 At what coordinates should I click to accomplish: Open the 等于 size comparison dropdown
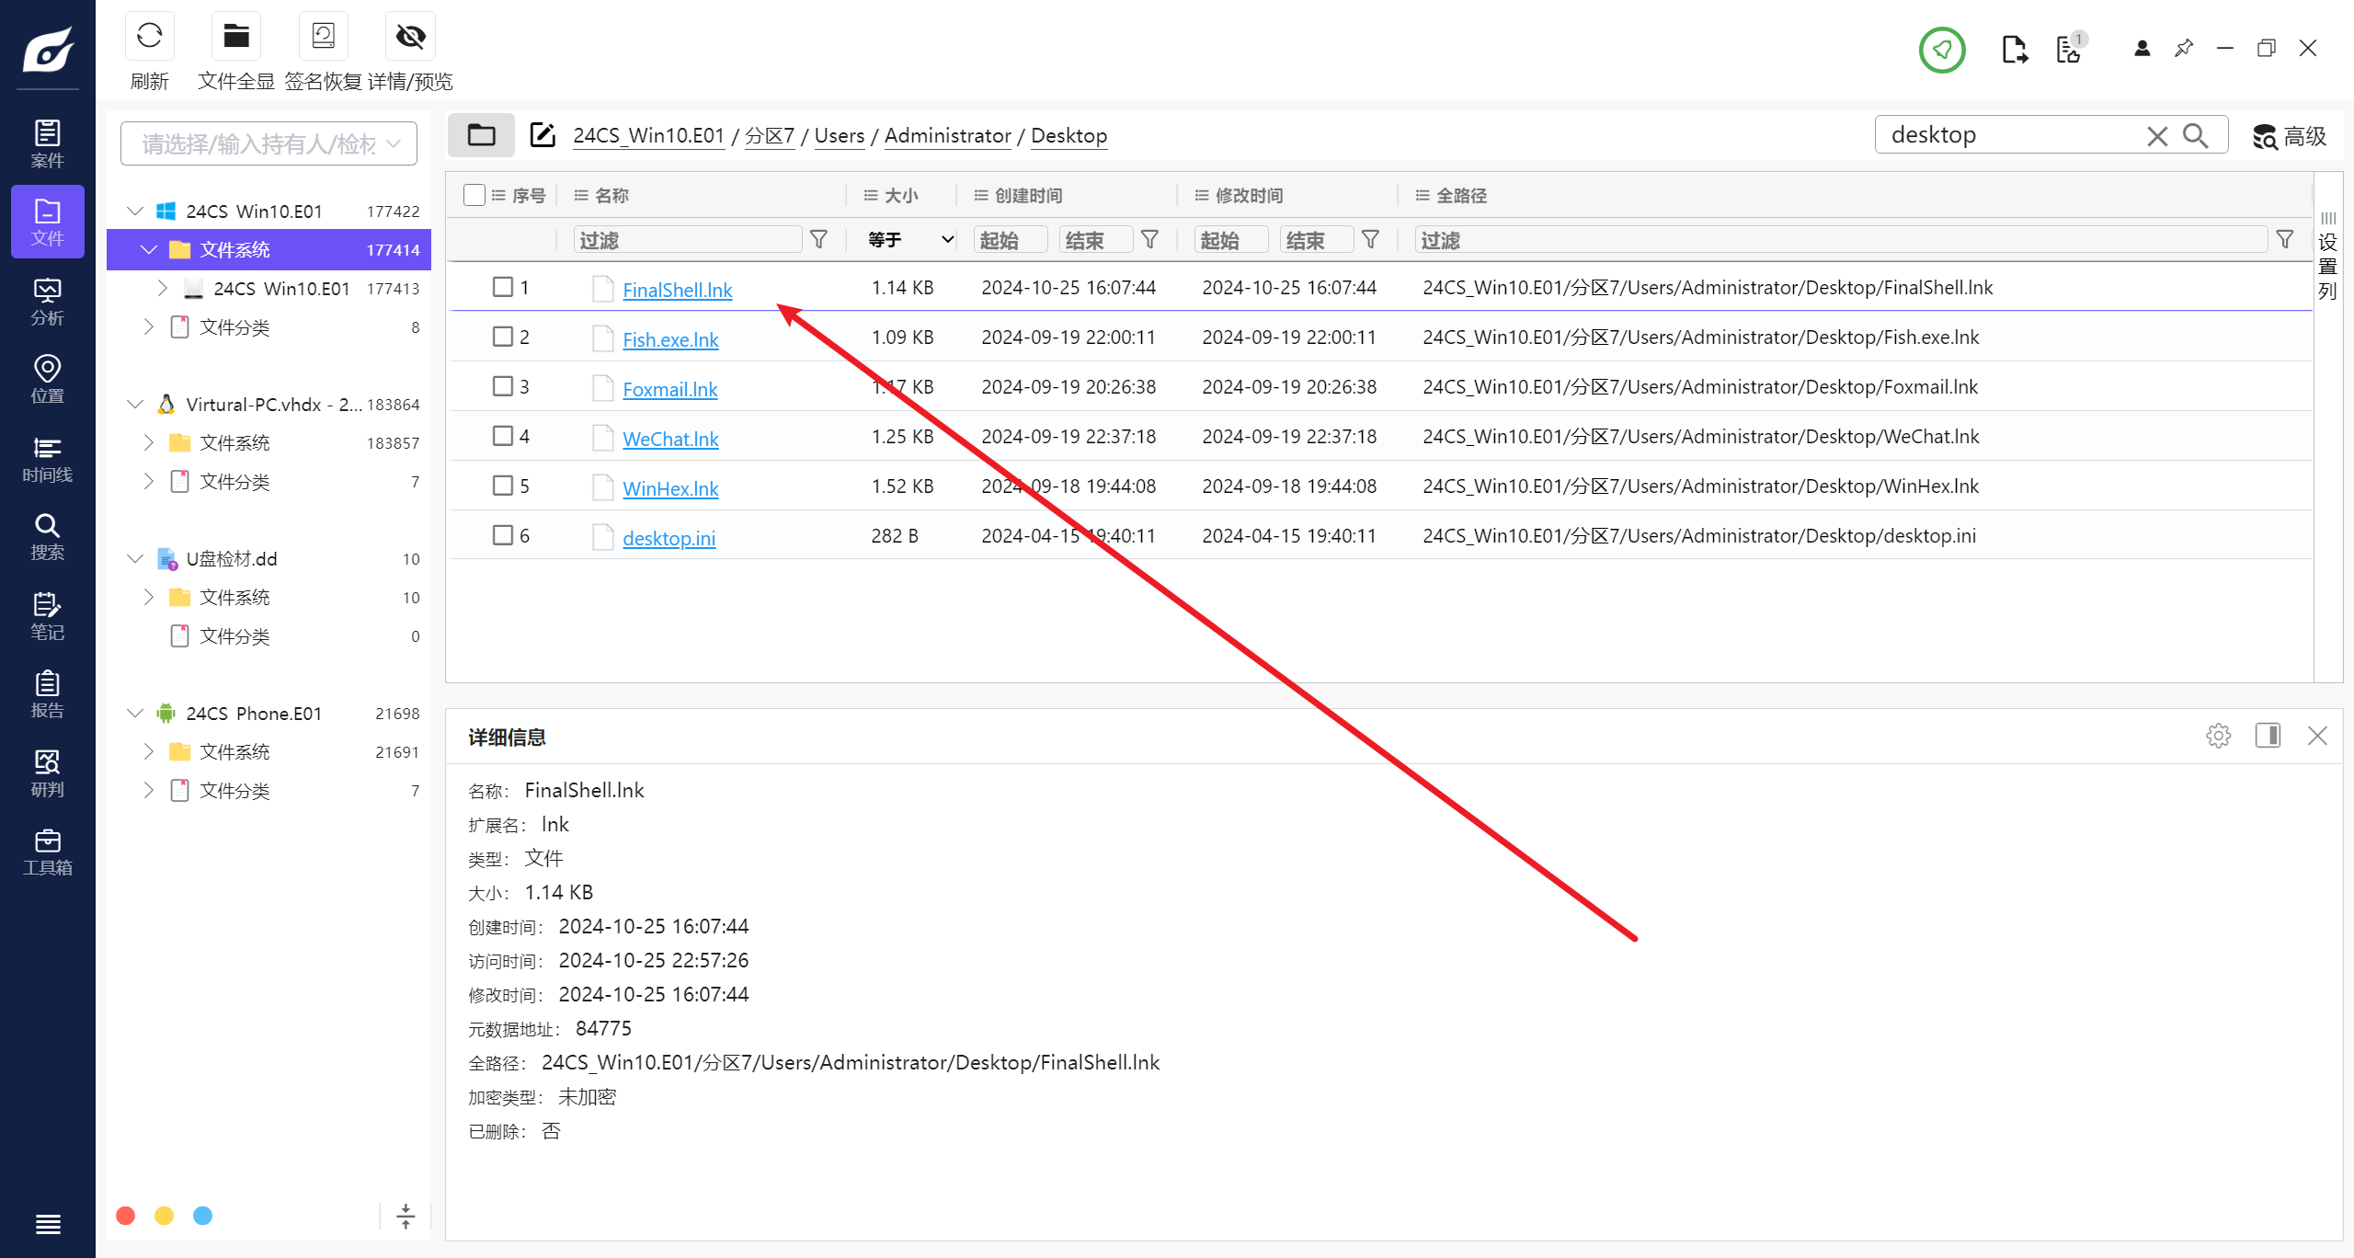point(909,240)
